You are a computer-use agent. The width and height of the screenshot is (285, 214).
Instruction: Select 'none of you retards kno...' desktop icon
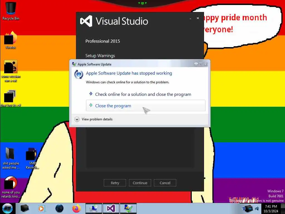click(x=11, y=187)
